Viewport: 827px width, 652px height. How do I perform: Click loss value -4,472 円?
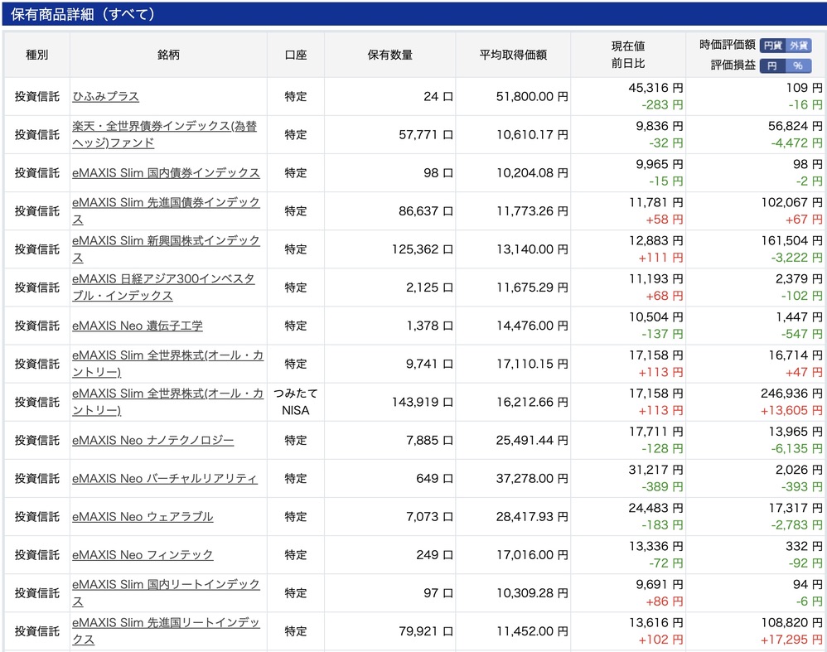click(796, 143)
